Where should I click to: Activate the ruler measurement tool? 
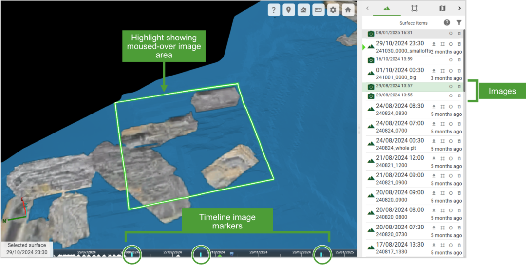click(x=318, y=10)
